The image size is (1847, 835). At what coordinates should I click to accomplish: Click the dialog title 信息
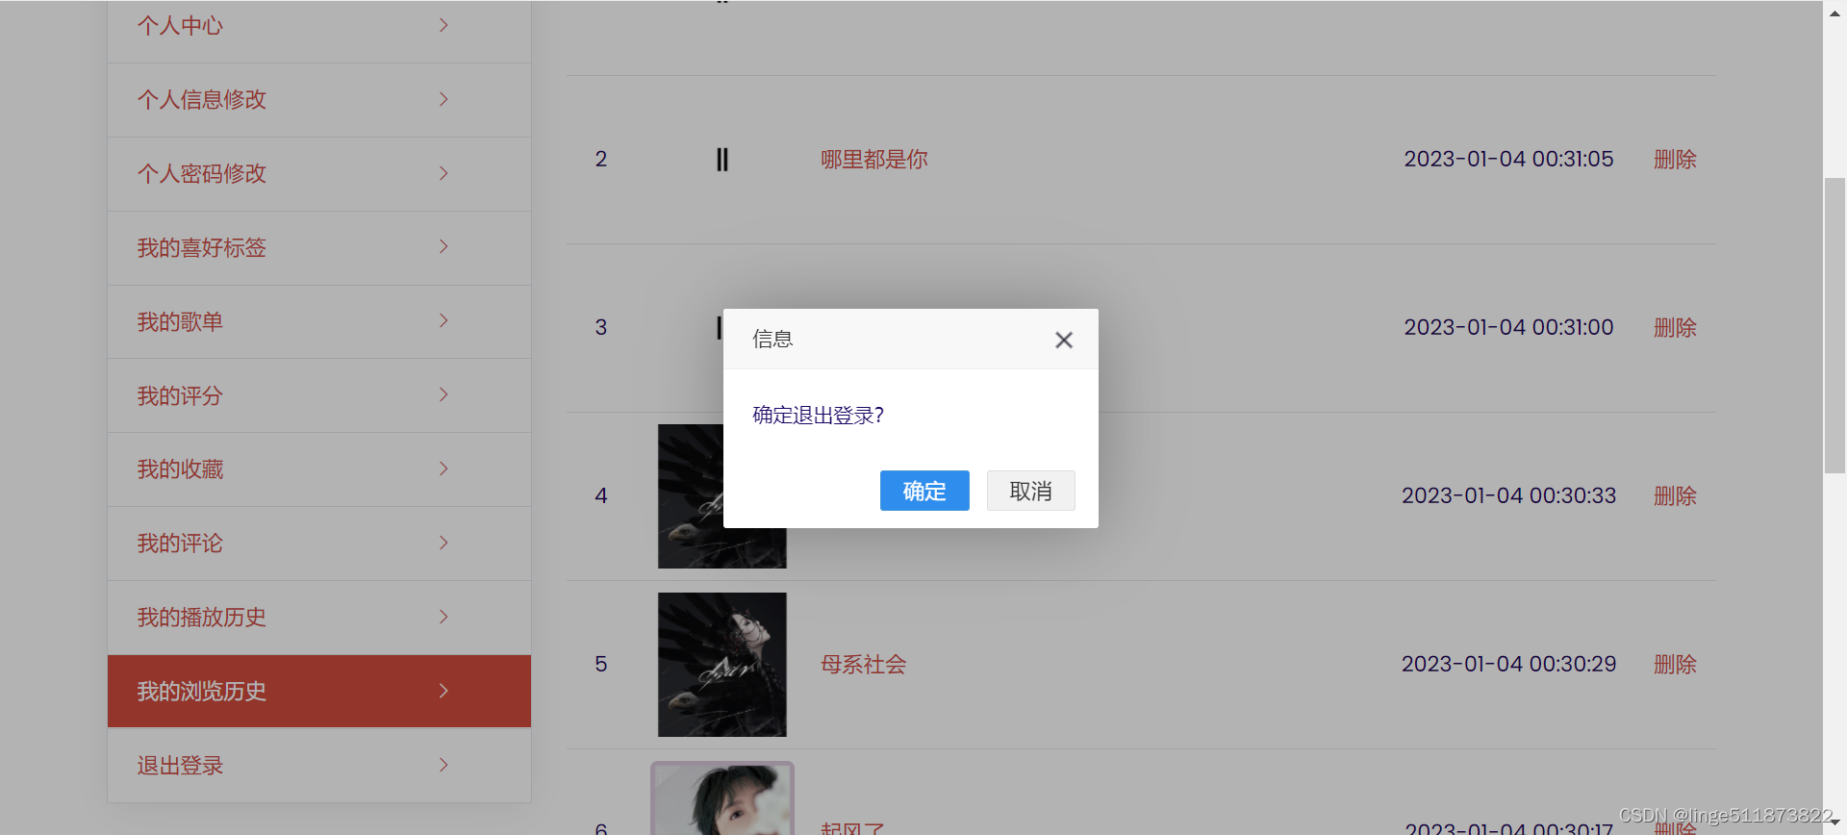[772, 340]
